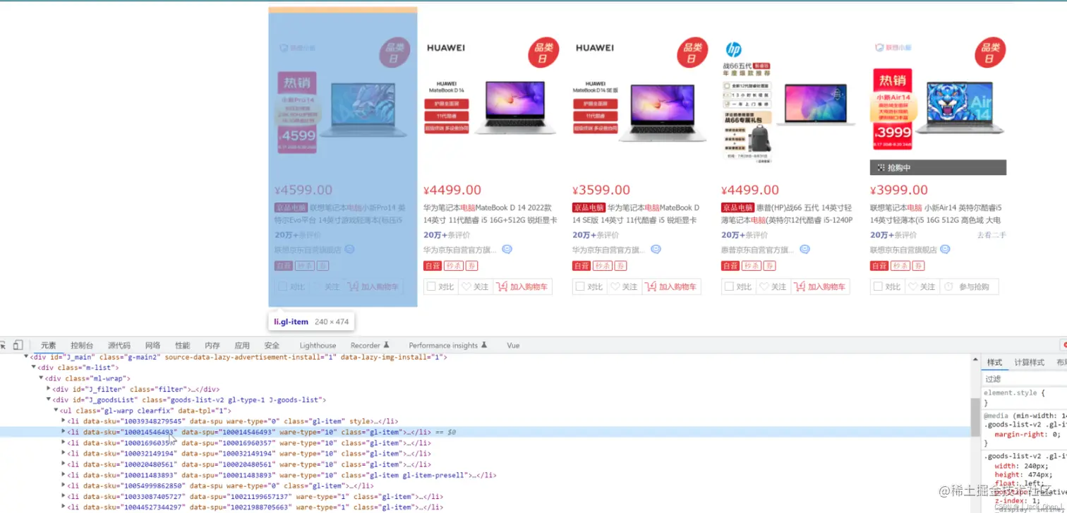Open the Recorder tab
Screen dimensions: 1067x513
point(370,346)
